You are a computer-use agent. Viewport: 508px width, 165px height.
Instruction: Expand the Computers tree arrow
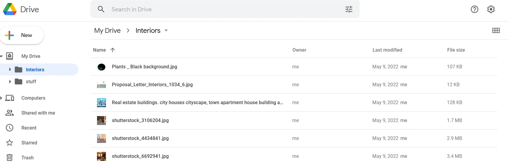[x=1, y=98]
